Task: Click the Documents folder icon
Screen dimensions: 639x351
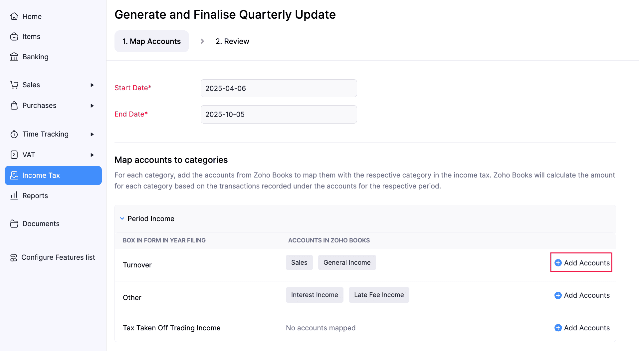Action: pyautogui.click(x=14, y=224)
